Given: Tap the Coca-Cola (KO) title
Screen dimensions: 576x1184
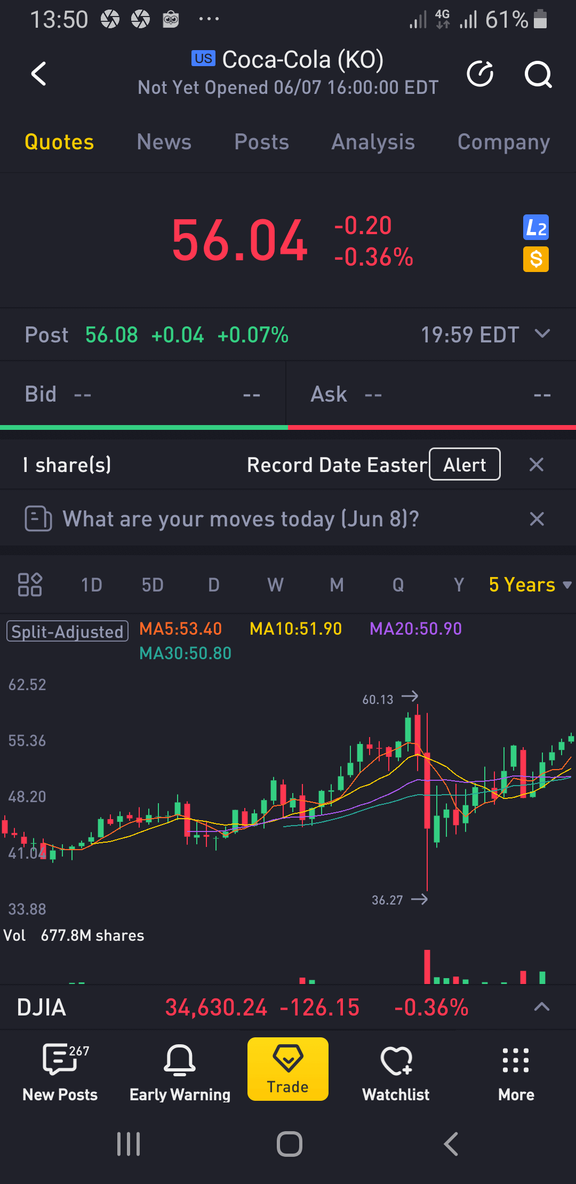Looking at the screenshot, I should (x=302, y=60).
